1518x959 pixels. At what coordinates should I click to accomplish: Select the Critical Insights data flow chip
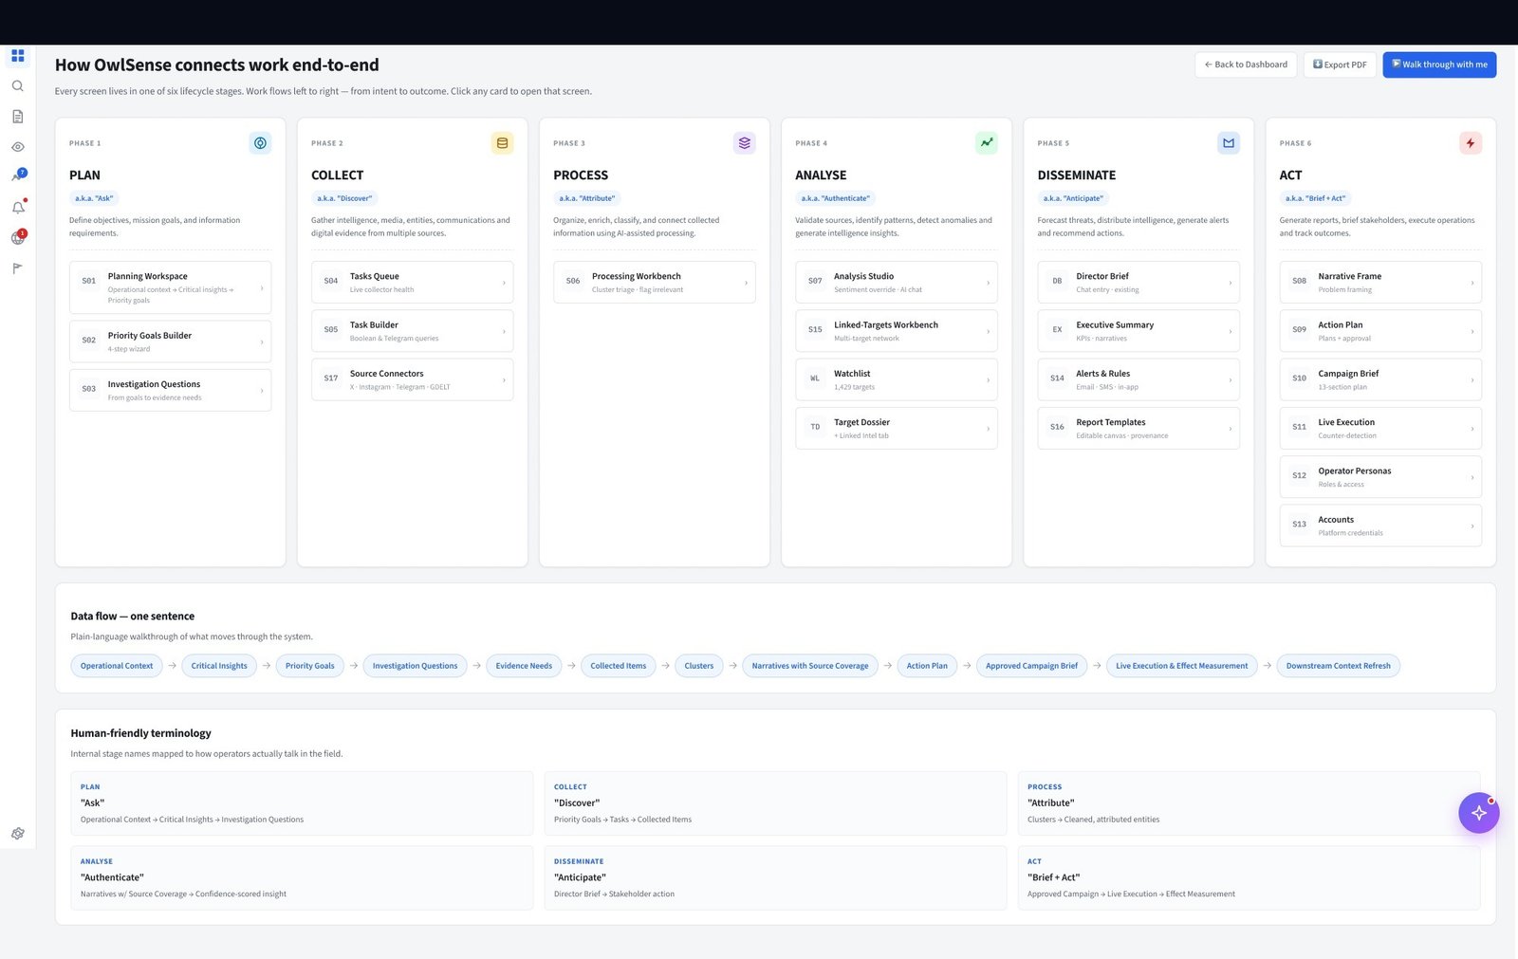219,666
